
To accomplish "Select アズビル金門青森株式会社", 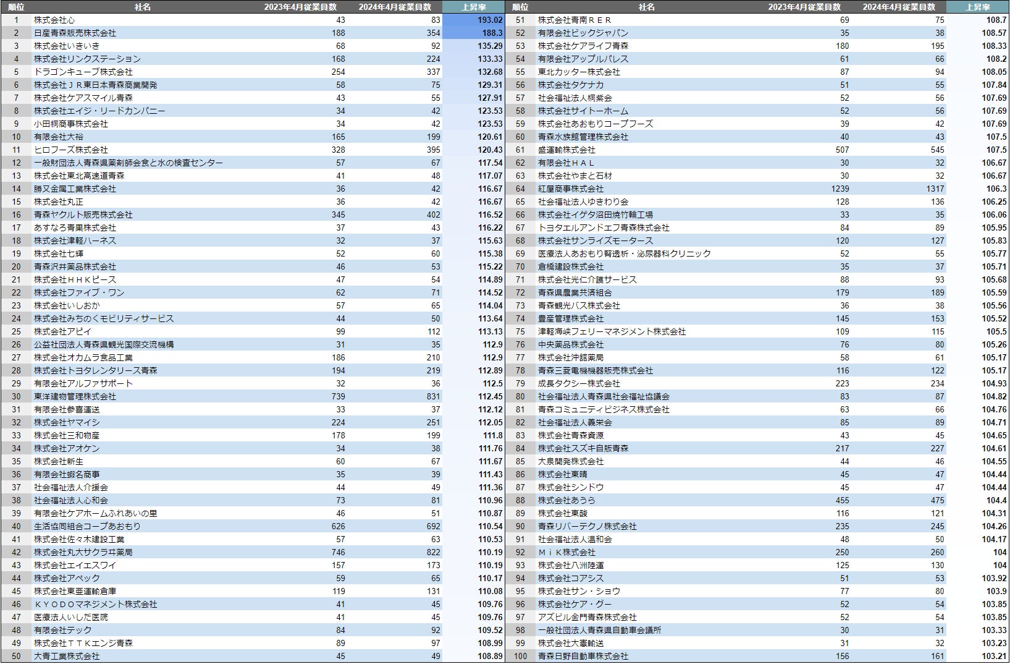I will (x=587, y=617).
